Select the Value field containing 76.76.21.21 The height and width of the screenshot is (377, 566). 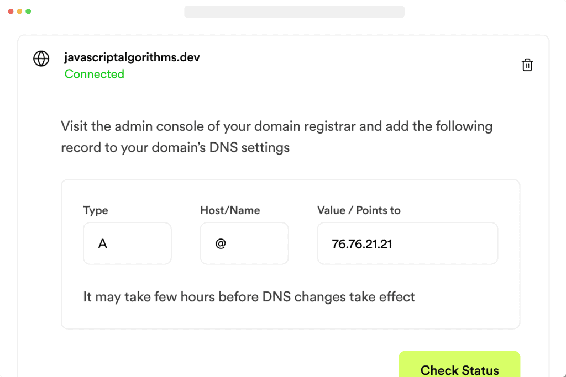[407, 243]
